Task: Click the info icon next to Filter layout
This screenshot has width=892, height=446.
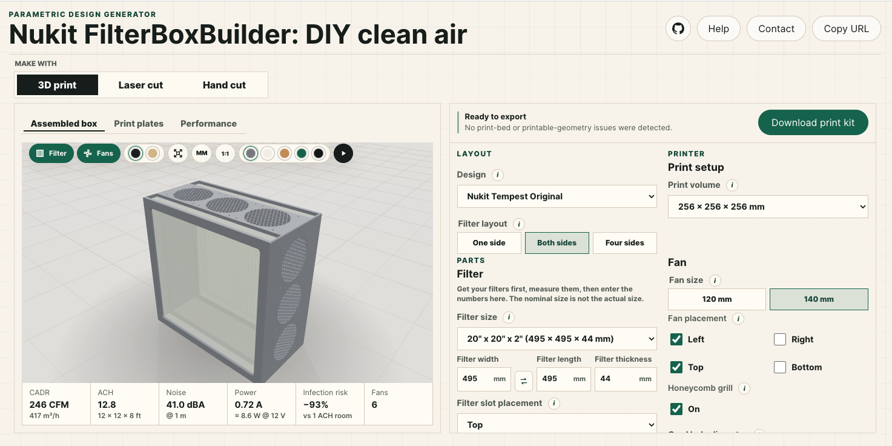Action: coord(520,224)
